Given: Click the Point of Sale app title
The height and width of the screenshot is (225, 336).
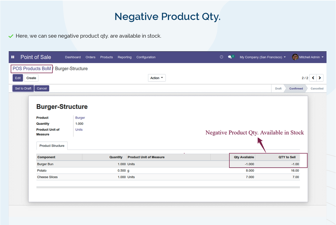Looking at the screenshot, I should [x=36, y=57].
